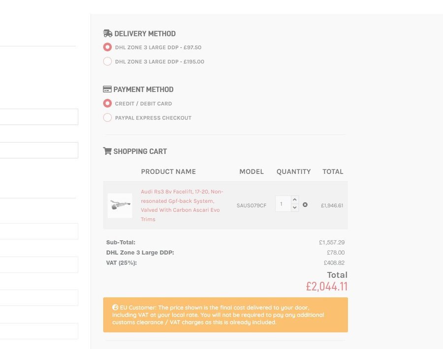Click the Model column header
The image size is (443, 349).
click(x=252, y=172)
